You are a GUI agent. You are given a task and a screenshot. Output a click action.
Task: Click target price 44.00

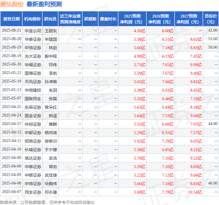point(213,124)
